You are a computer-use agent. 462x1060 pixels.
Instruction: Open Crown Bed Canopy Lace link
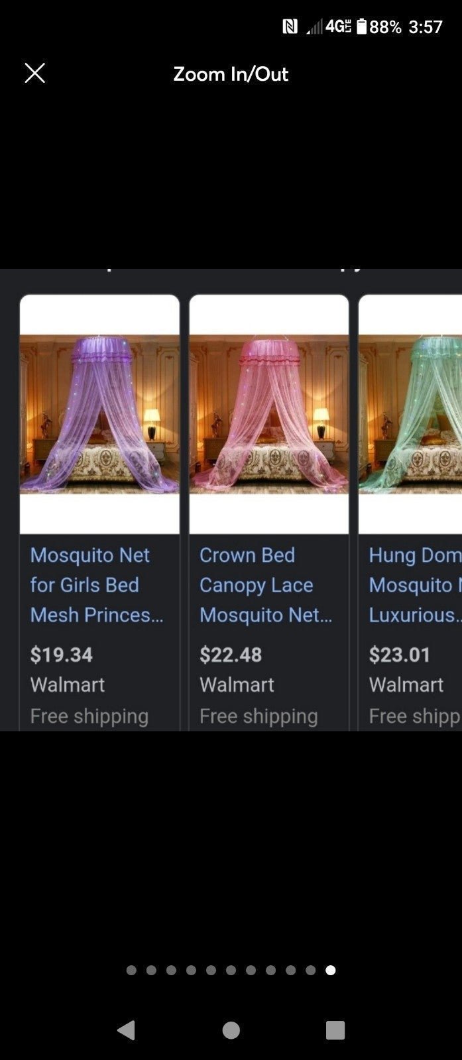pyautogui.click(x=266, y=585)
